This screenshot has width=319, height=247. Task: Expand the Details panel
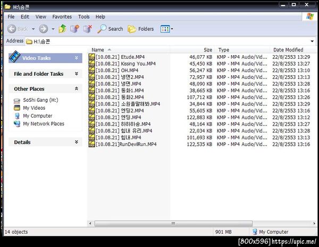(77, 142)
